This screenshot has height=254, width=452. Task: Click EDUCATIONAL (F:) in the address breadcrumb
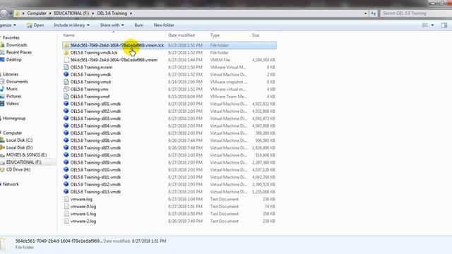click(71, 13)
